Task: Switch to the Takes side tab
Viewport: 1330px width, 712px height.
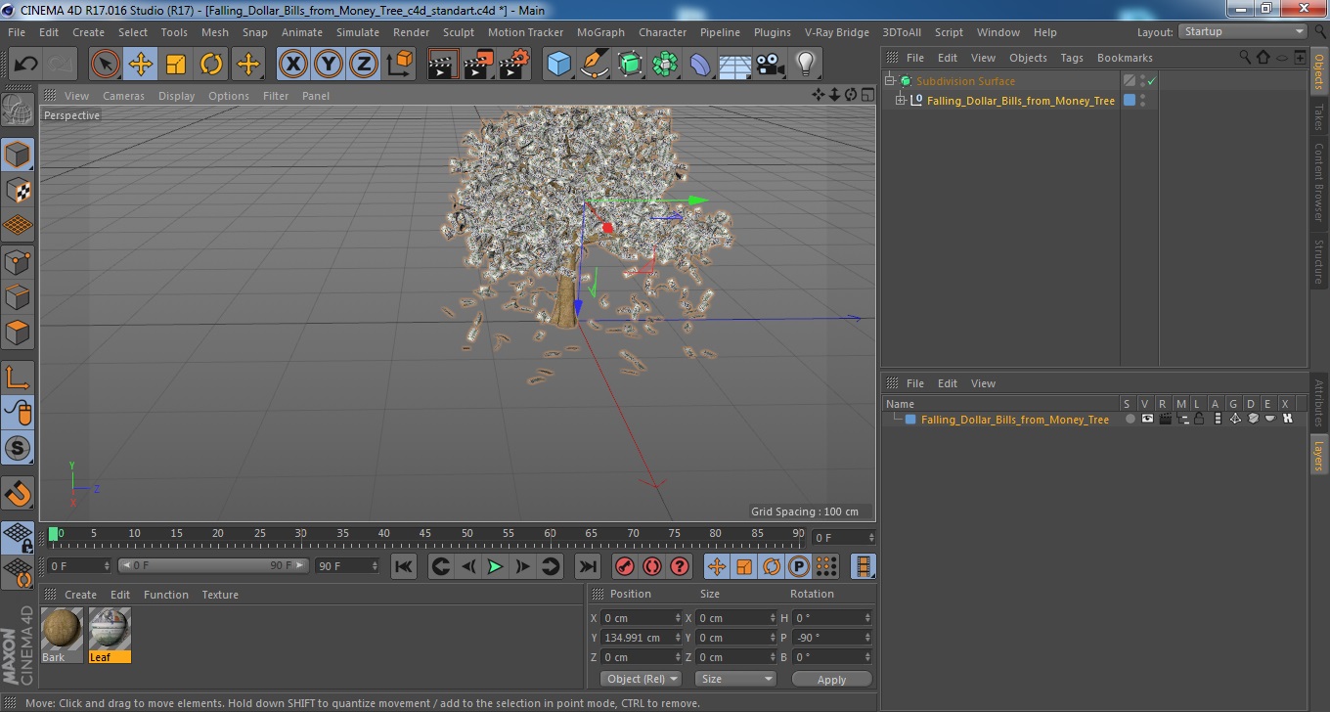Action: (1319, 117)
